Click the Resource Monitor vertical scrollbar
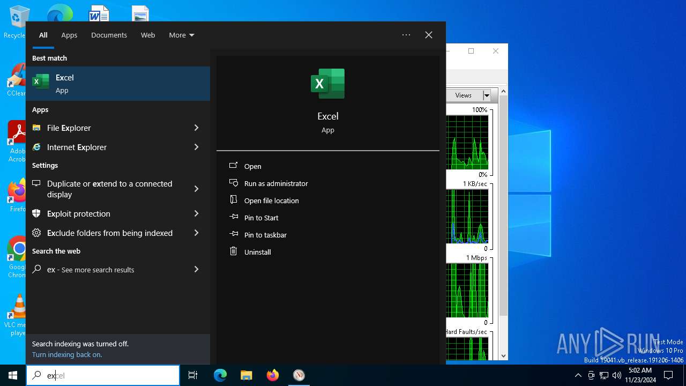 [x=503, y=205]
